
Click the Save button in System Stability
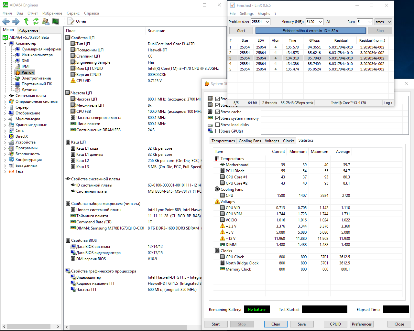[302, 324]
